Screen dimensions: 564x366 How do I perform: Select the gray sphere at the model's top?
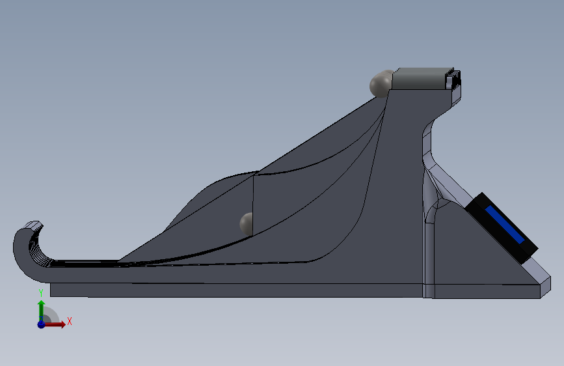tap(380, 84)
